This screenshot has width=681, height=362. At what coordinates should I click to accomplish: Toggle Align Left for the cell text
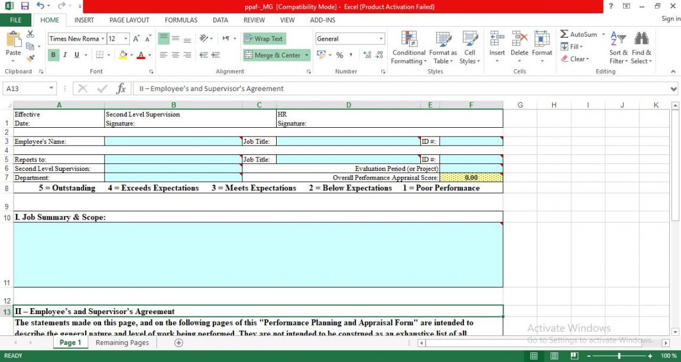(x=163, y=55)
